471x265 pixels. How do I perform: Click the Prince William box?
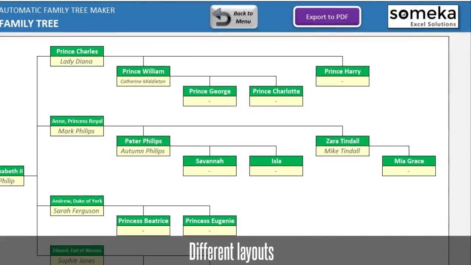(143, 71)
